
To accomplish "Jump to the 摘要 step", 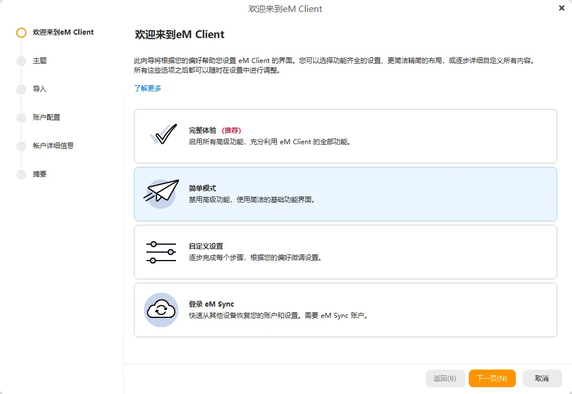I will pos(40,174).
